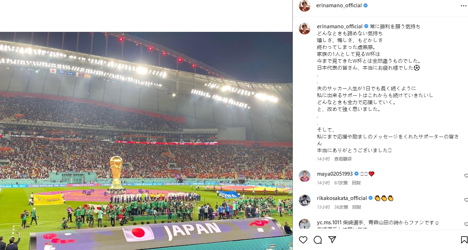This screenshot has height=250, width=468.
Task: Click verified badge next to header username
Action: pyautogui.click(x=365, y=5)
